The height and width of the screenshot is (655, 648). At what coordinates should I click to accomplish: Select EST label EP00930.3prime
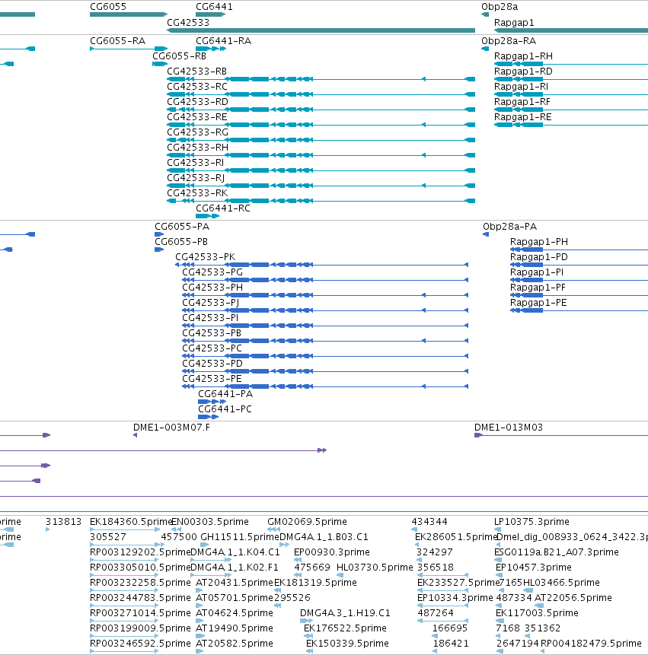coord(332,552)
